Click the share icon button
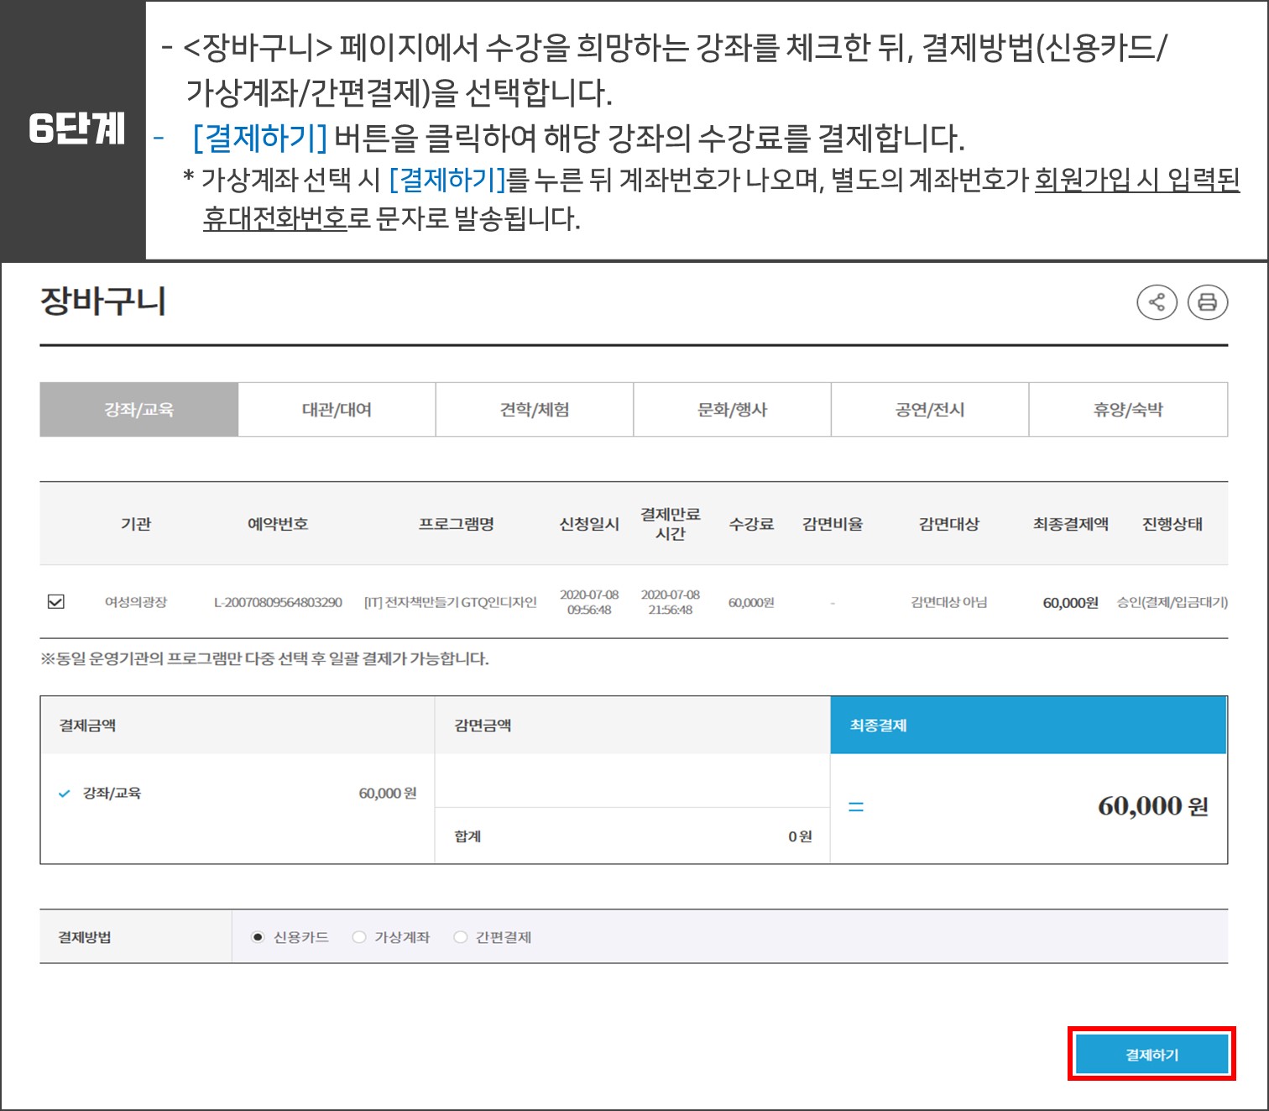This screenshot has width=1269, height=1111. click(1157, 302)
